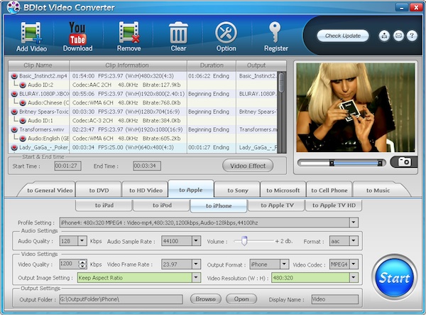Select the to iPod sub-tab
The width and height of the screenshot is (426, 315).
(x=162, y=205)
